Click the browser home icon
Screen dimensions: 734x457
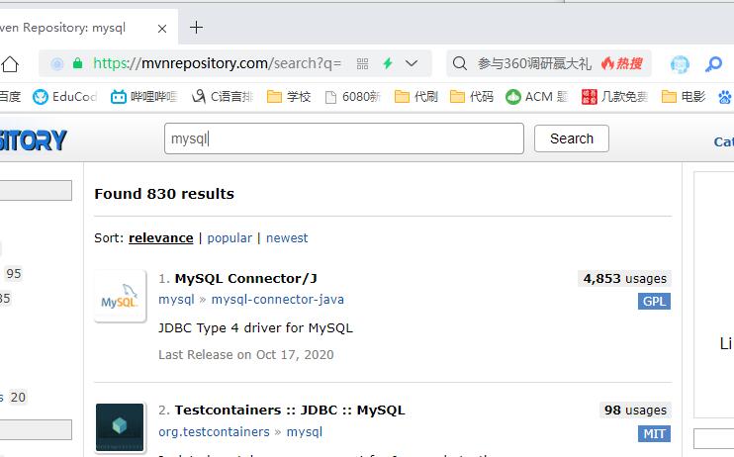click(10, 64)
